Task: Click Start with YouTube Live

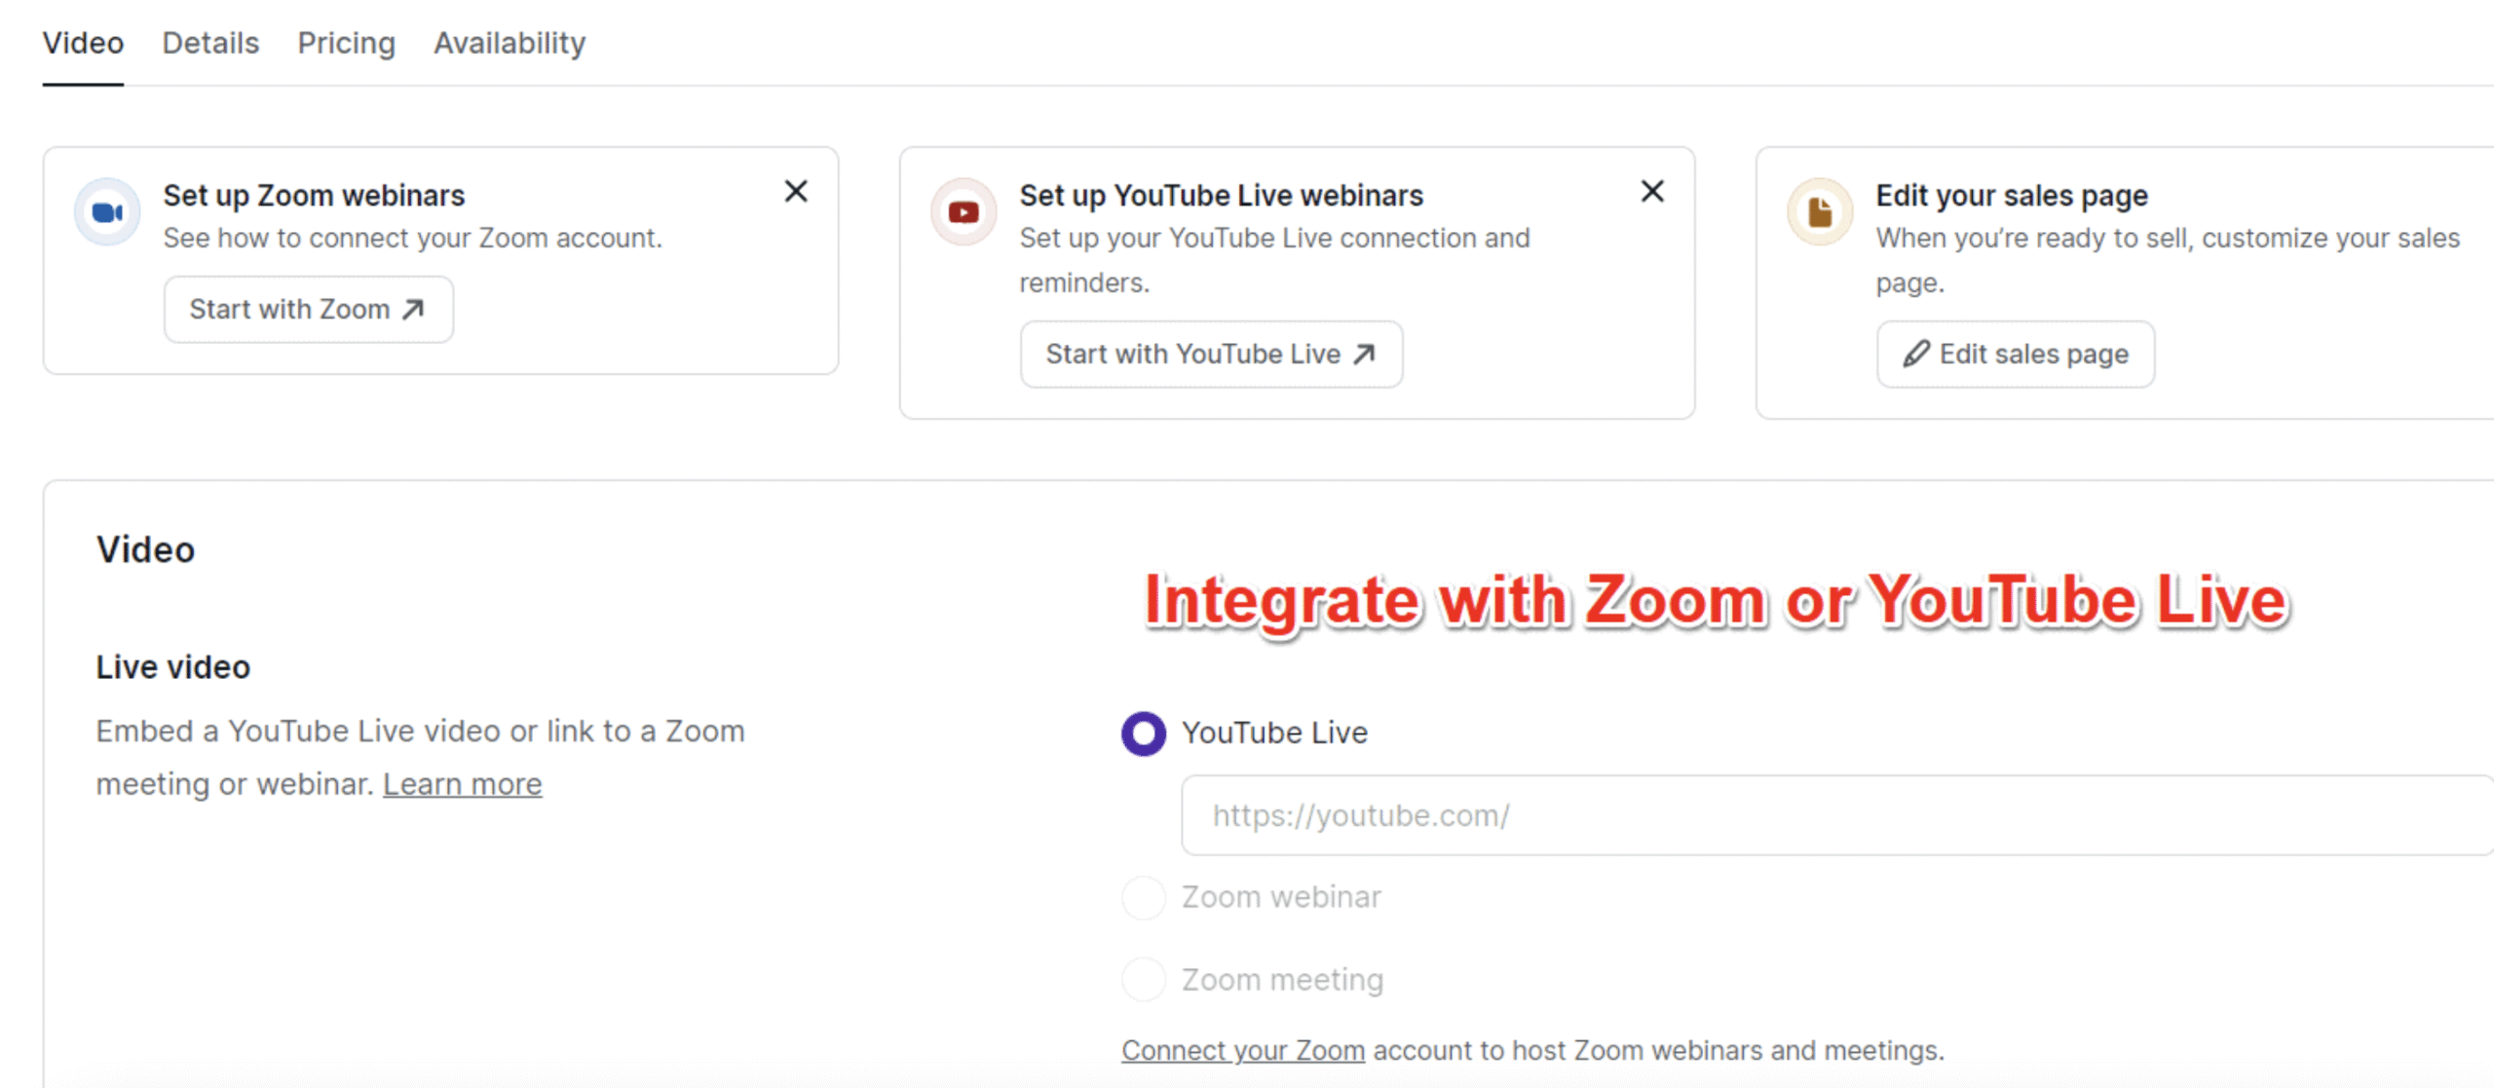Action: 1211,354
